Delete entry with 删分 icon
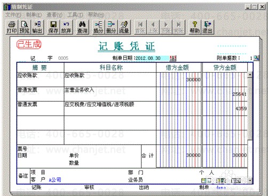This screenshot has width=268, height=196. tap(111, 27)
